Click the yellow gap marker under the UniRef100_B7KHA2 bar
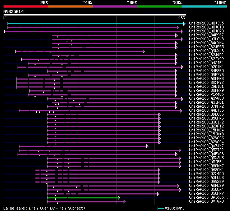 point(57,108)
